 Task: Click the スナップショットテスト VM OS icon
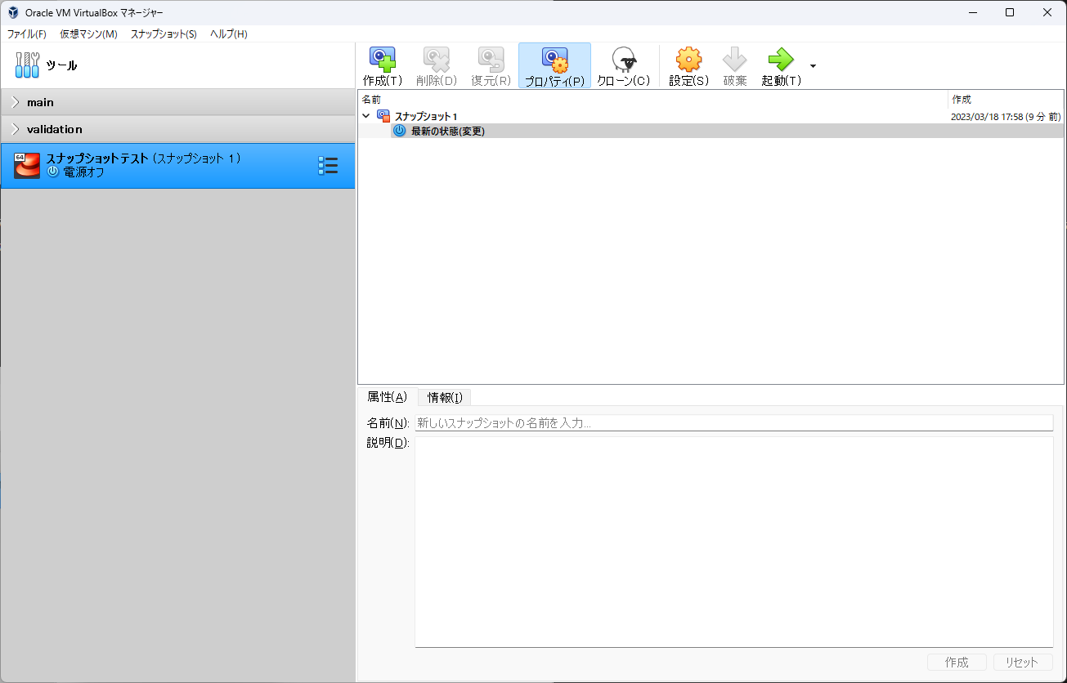[x=27, y=166]
